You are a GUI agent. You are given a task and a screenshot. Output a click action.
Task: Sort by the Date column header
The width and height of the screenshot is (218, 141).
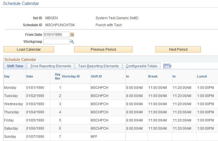coord(30,76)
